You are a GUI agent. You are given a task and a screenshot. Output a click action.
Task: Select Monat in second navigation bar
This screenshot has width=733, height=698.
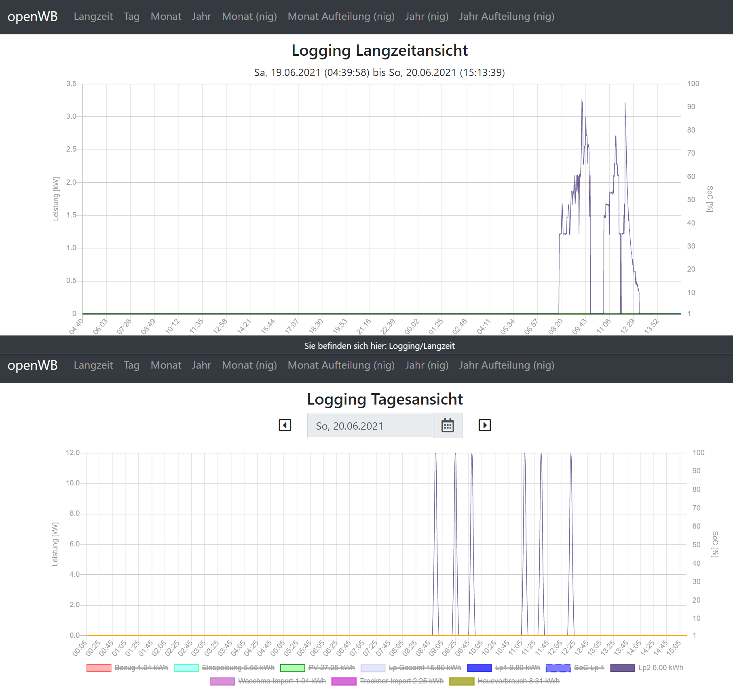pyautogui.click(x=166, y=365)
